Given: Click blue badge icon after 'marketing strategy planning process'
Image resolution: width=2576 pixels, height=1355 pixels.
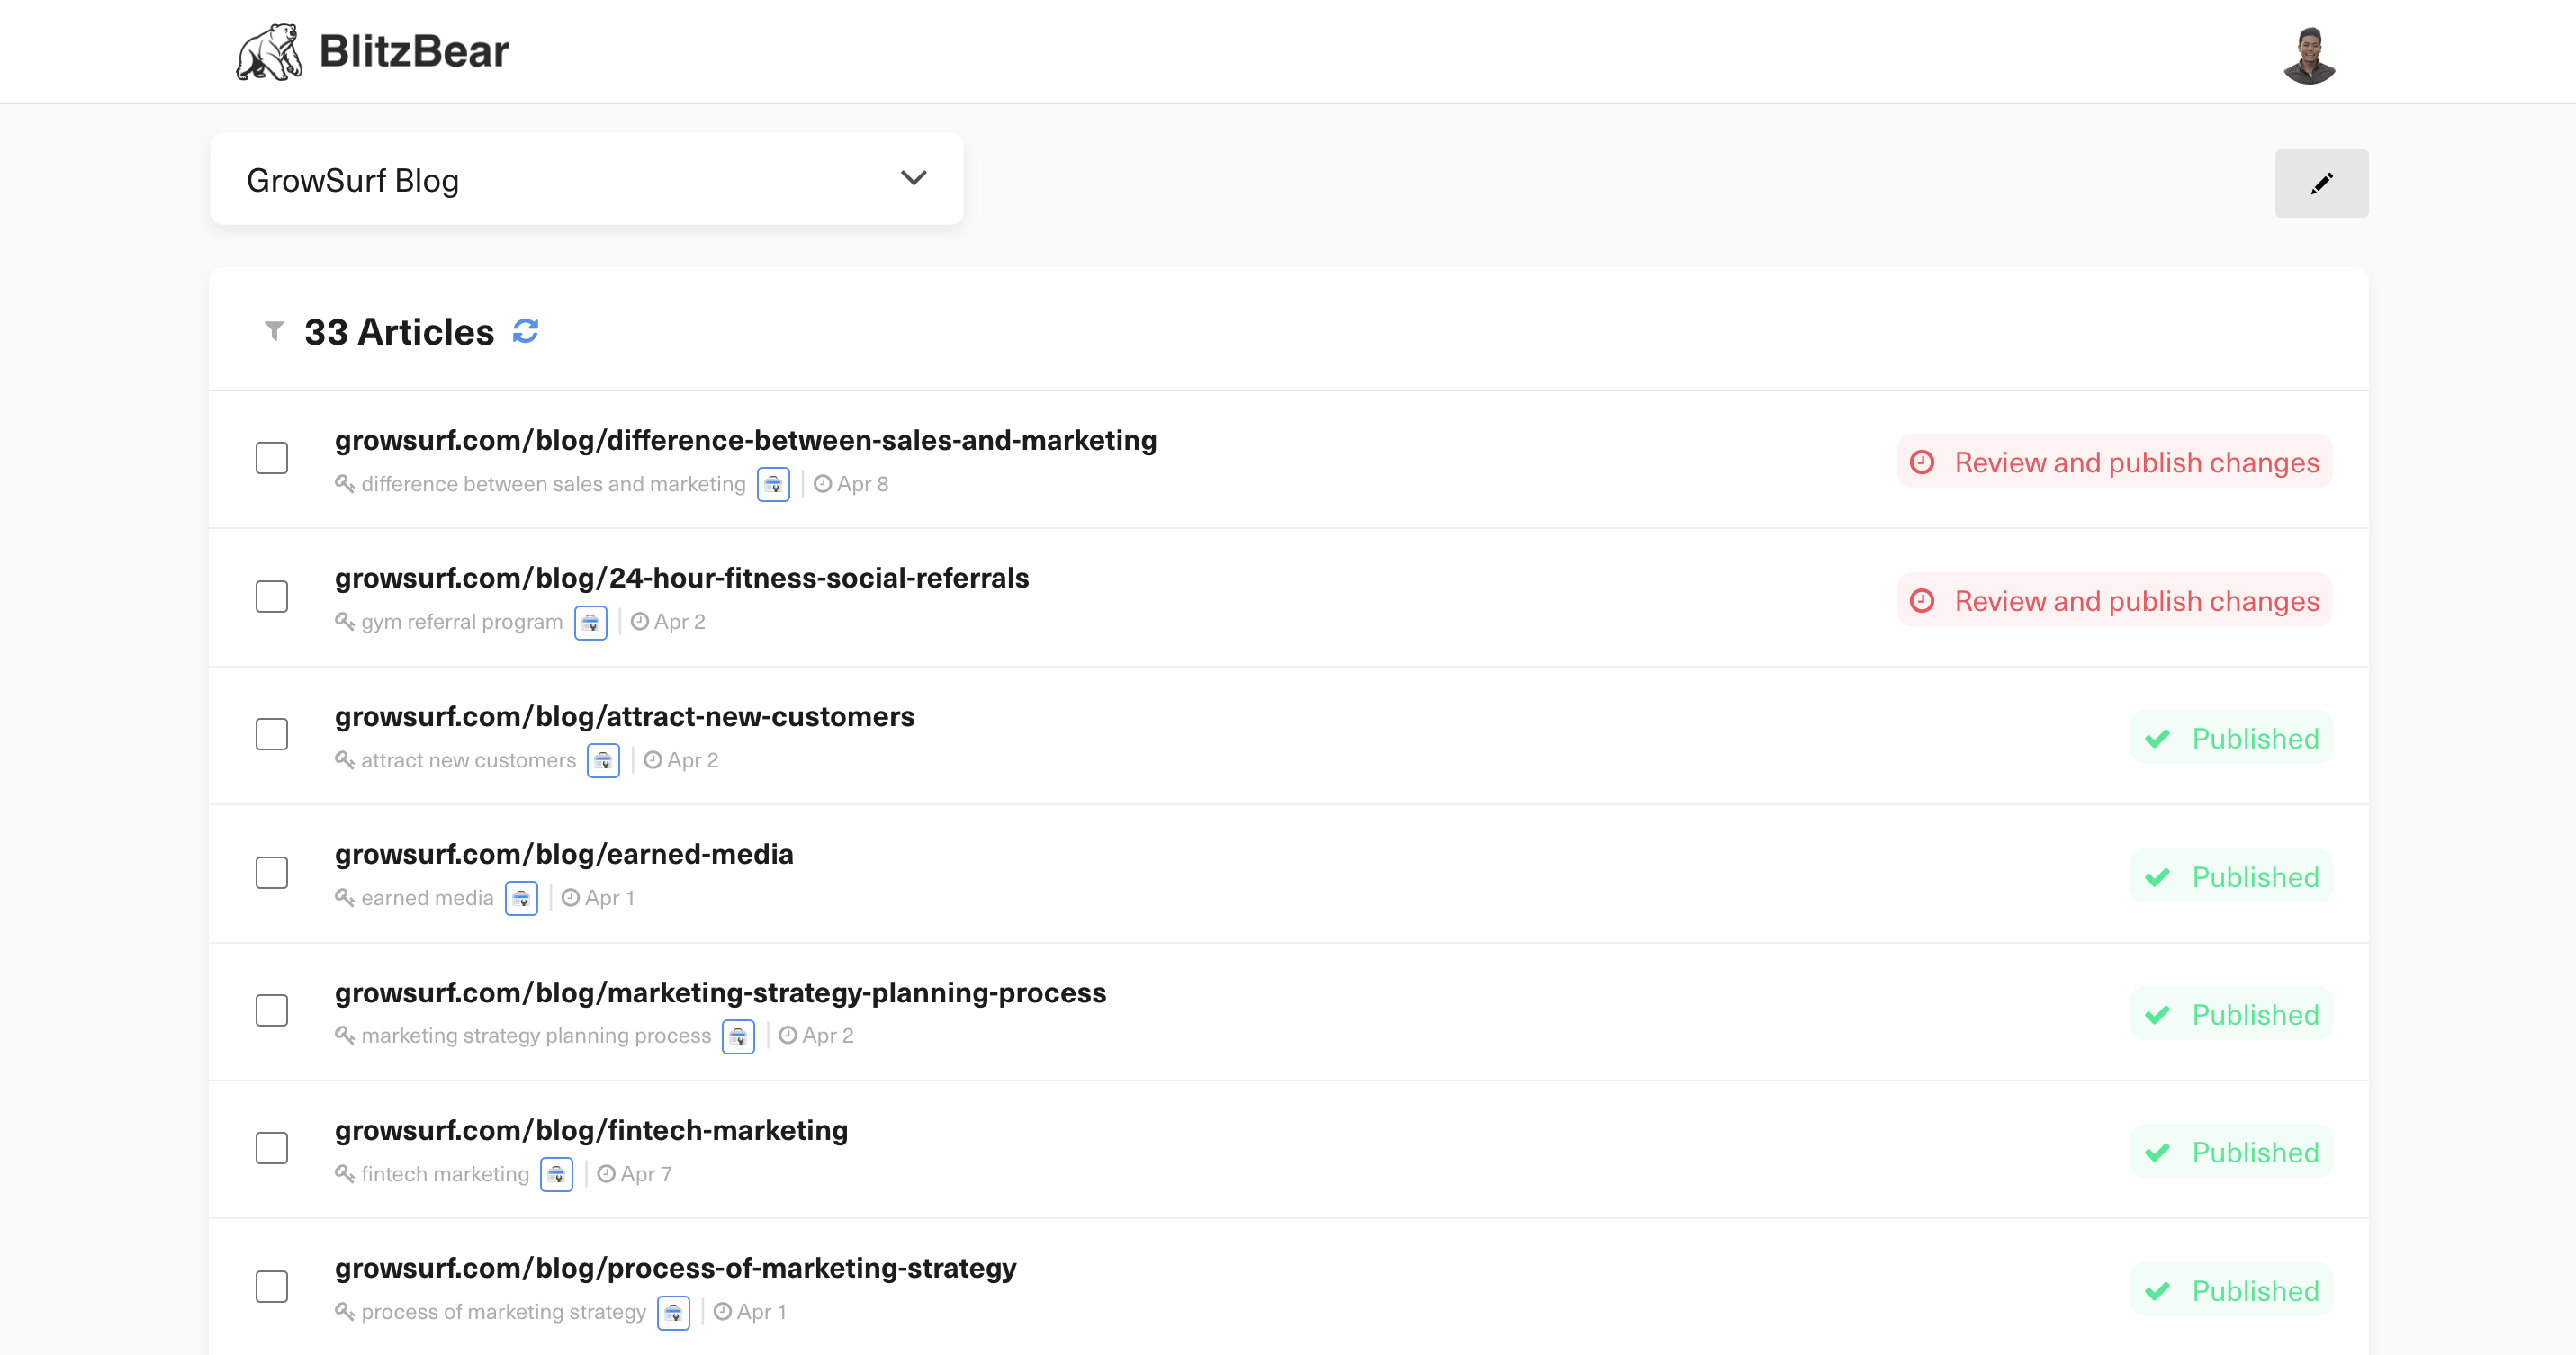Looking at the screenshot, I should [x=738, y=1036].
